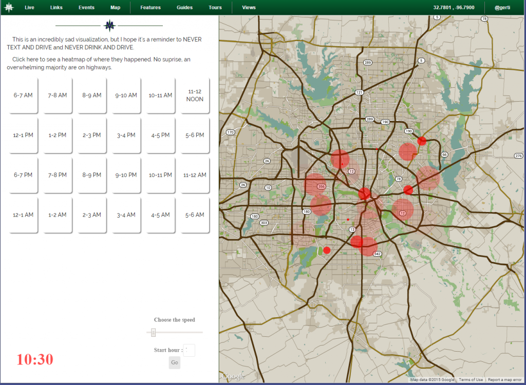The width and height of the screenshot is (526, 385).
Task: Click the highway 170 shield on map's left
Action: 230,132
